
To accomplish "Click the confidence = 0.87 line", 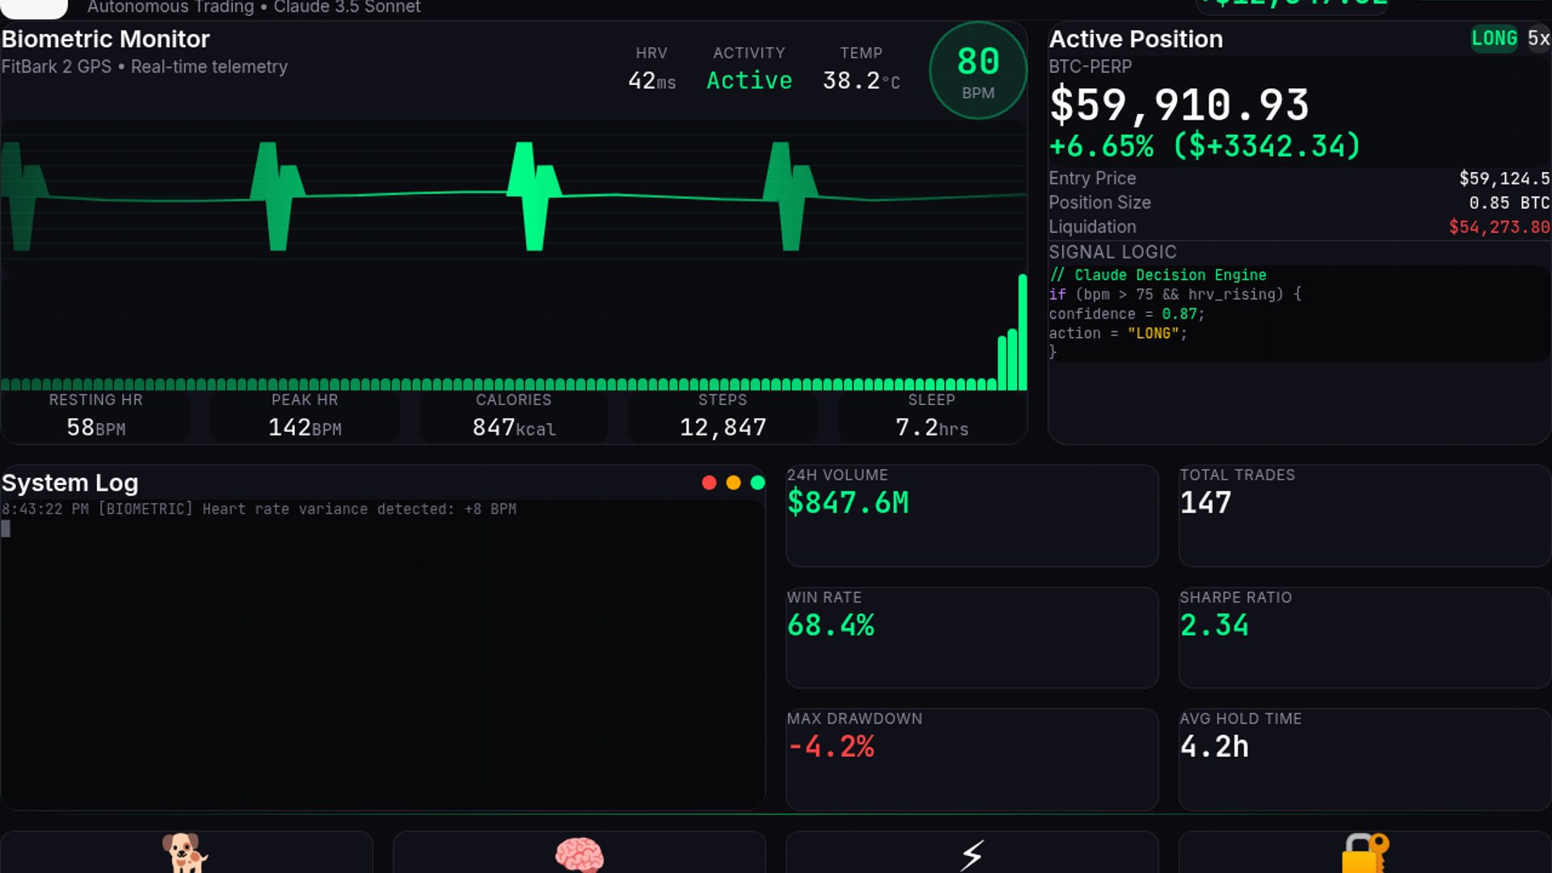I will tap(1127, 314).
